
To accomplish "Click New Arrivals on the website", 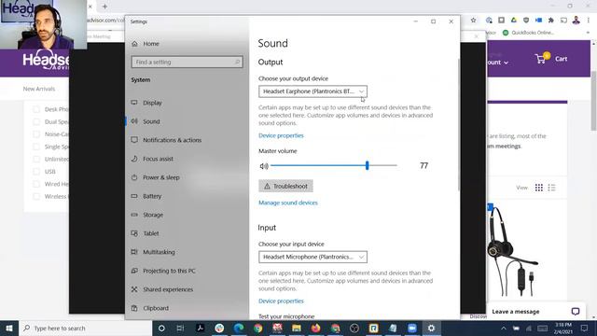I will (x=39, y=89).
